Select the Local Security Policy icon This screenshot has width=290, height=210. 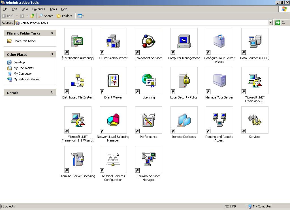[184, 81]
